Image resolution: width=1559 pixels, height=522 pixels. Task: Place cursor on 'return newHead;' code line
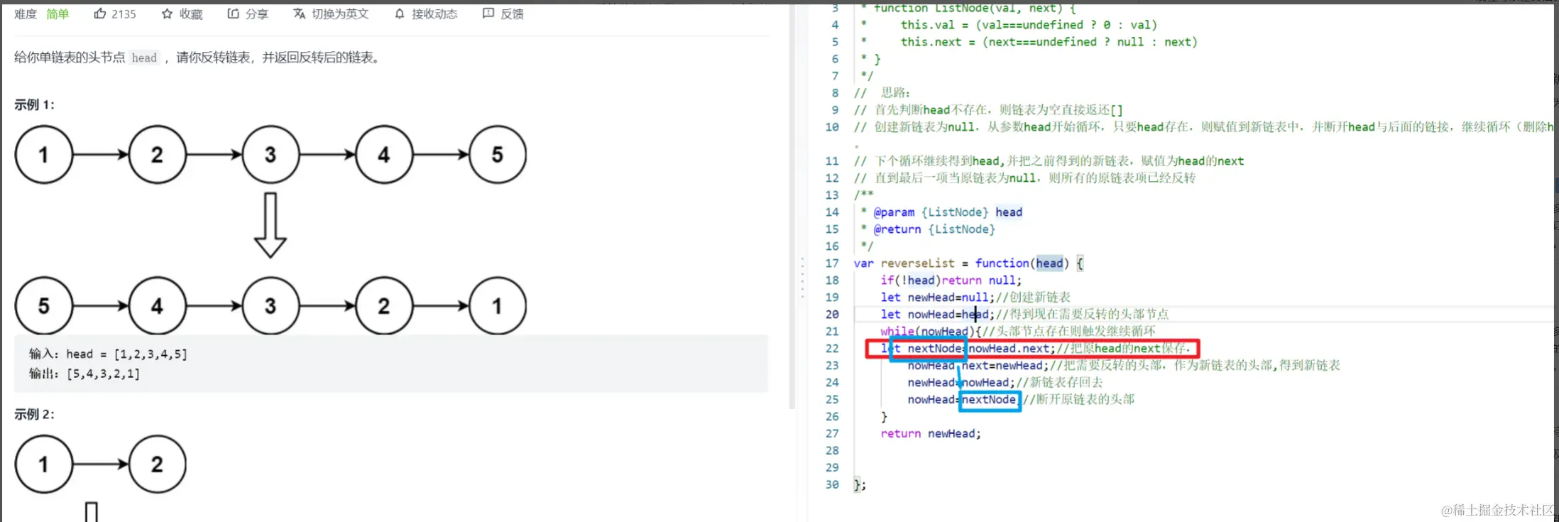931,433
